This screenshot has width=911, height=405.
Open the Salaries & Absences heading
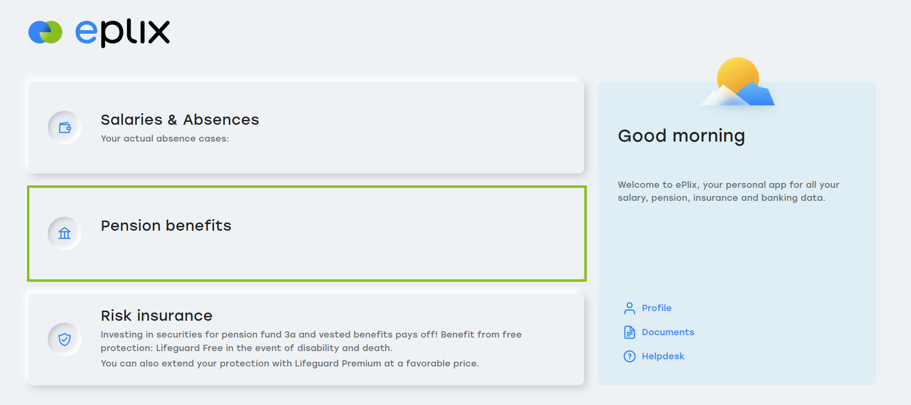[x=180, y=119]
